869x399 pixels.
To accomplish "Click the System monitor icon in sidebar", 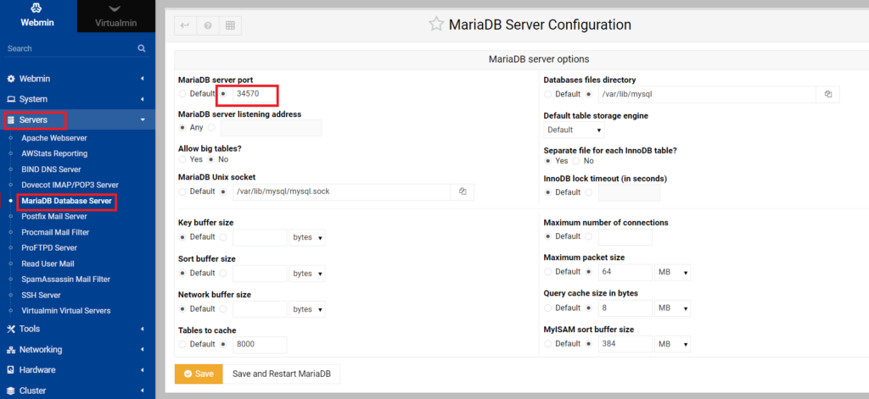I will [10, 99].
